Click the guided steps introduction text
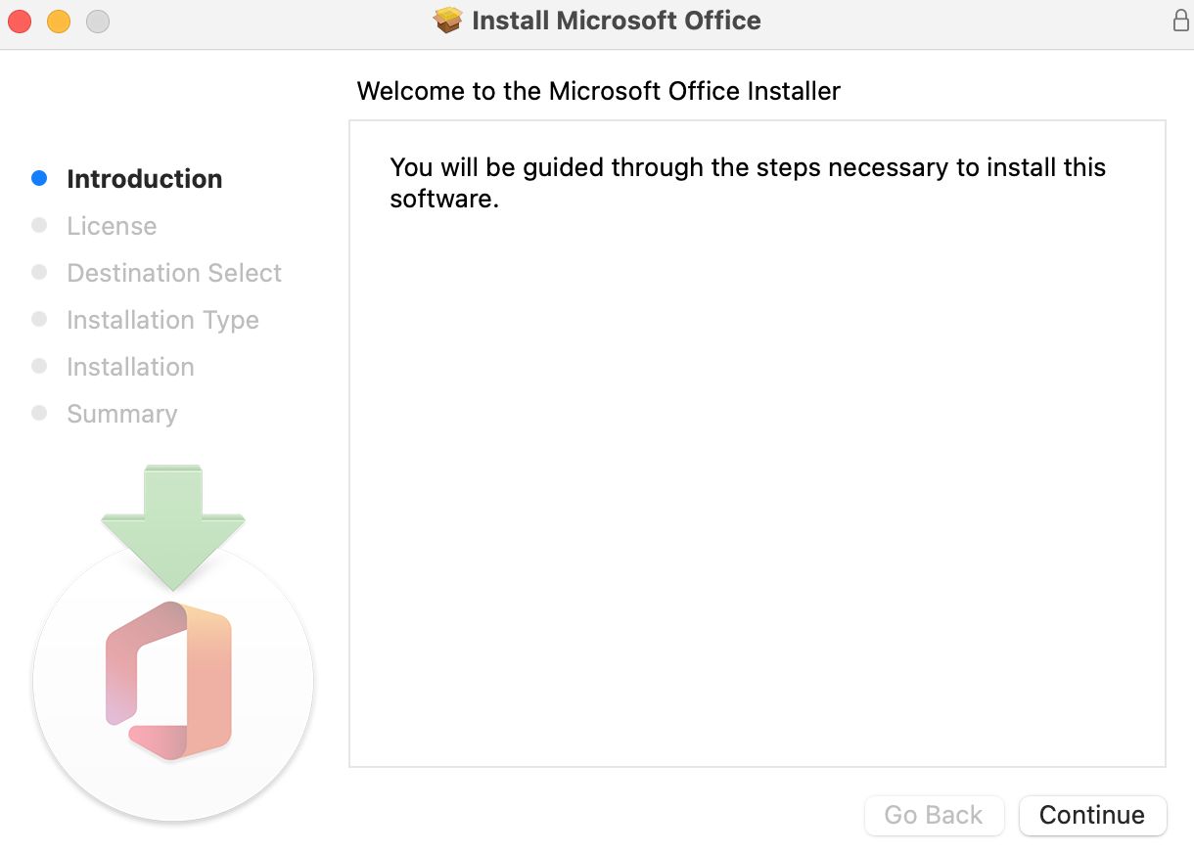Viewport: 1194px width, 853px height. (747, 183)
